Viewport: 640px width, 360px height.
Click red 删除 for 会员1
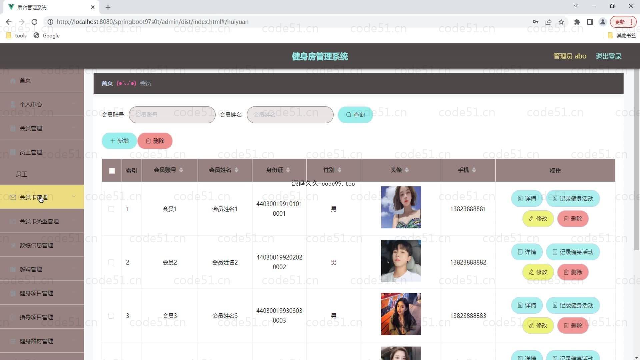(573, 219)
